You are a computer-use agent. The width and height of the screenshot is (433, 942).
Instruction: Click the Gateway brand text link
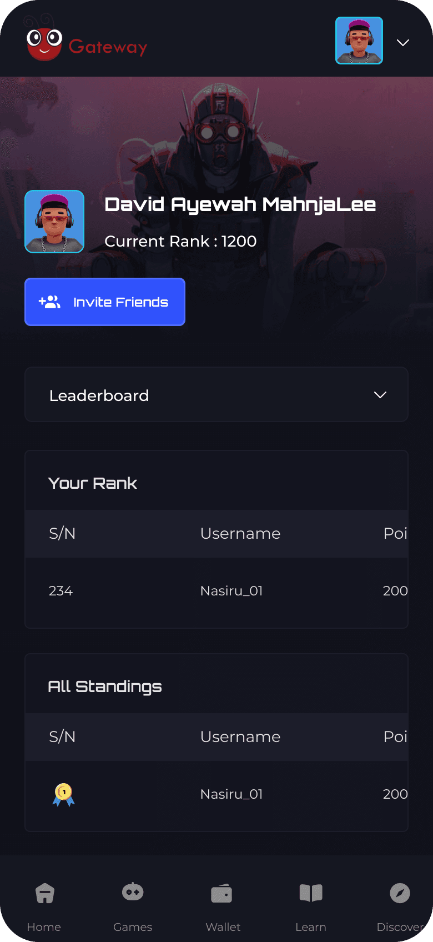pos(108,47)
